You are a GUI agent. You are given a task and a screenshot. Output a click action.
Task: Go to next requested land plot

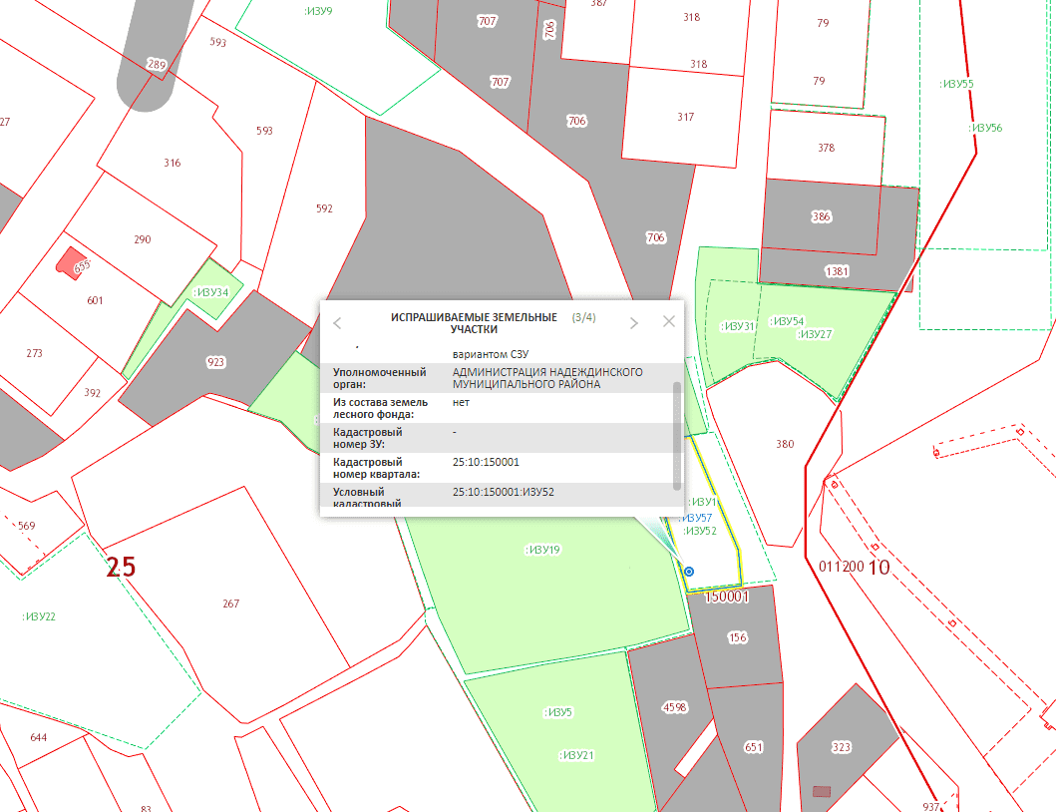tap(634, 323)
